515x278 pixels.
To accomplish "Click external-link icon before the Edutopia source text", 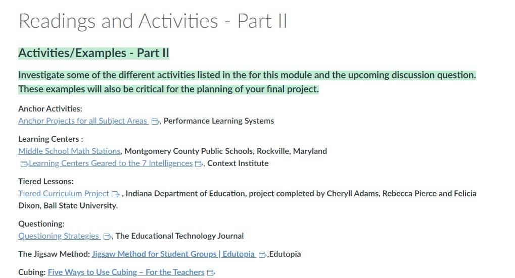I will pos(262,254).
